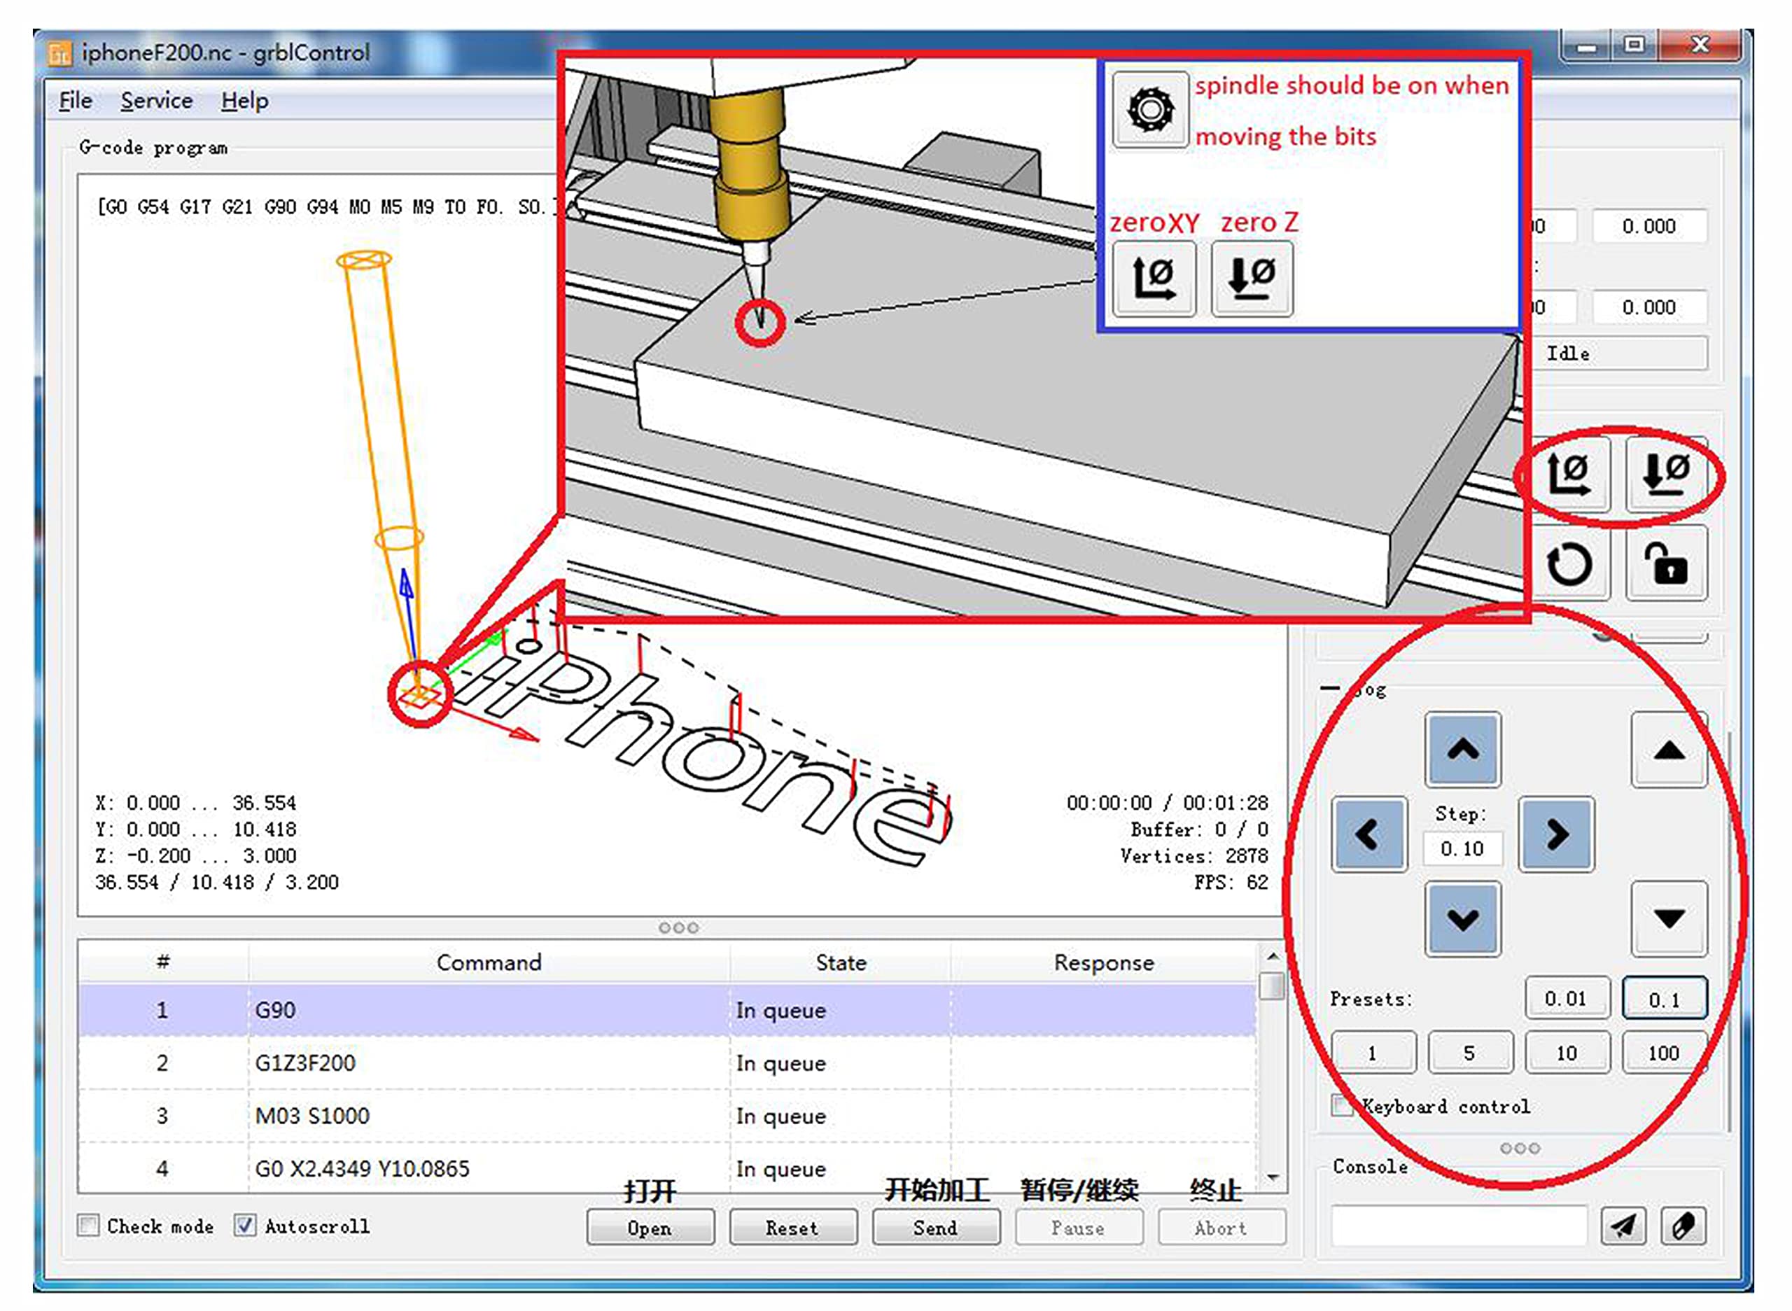Click scroll-down arrow of command table scrollbar
1792x1311 pixels.
click(1272, 1179)
